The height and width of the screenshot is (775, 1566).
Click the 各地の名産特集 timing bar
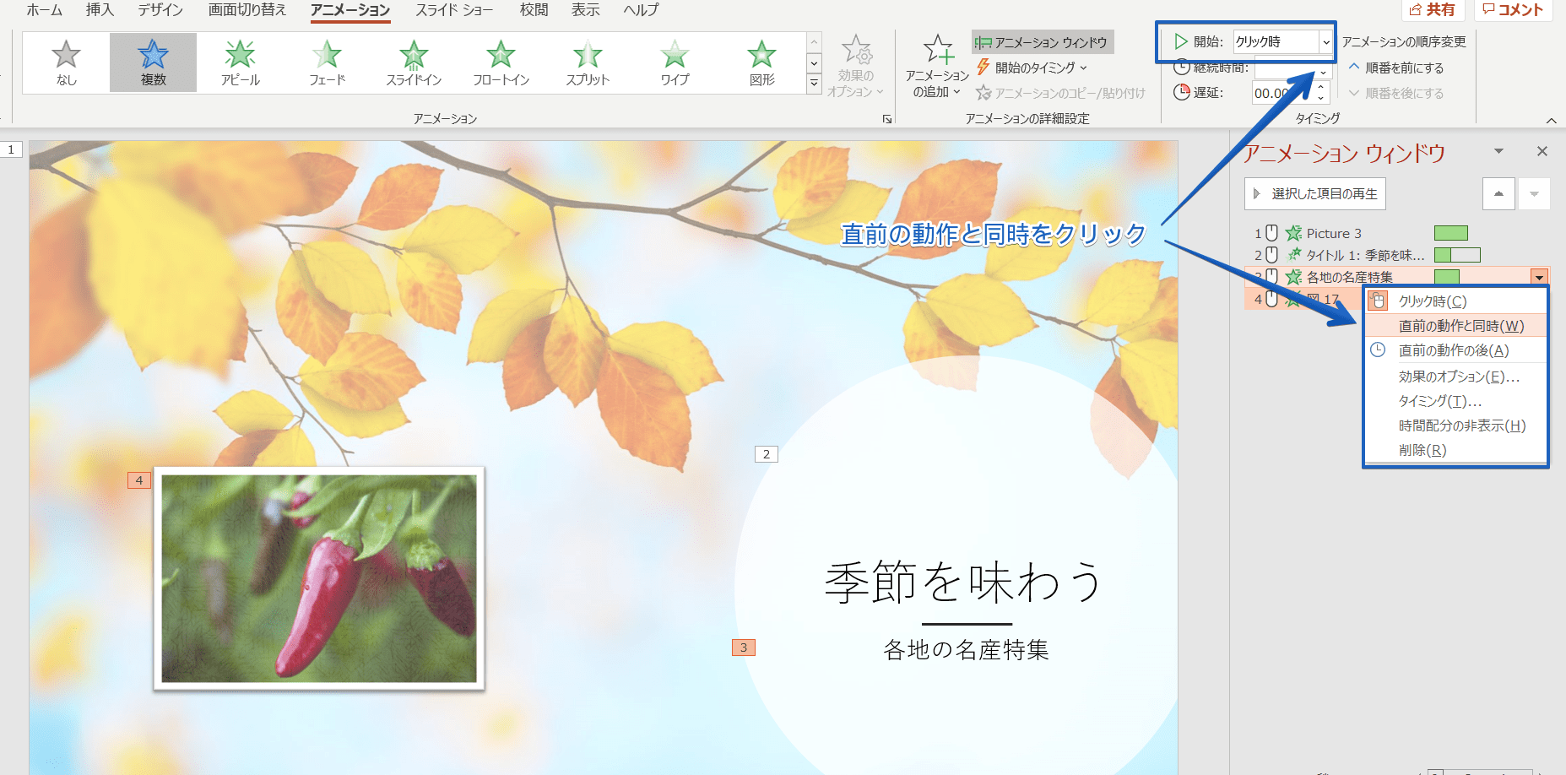pyautogui.click(x=1447, y=277)
